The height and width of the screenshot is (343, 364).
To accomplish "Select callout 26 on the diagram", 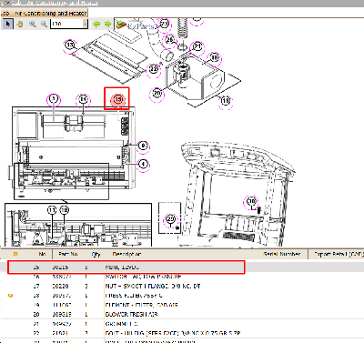I will click(x=169, y=39).
